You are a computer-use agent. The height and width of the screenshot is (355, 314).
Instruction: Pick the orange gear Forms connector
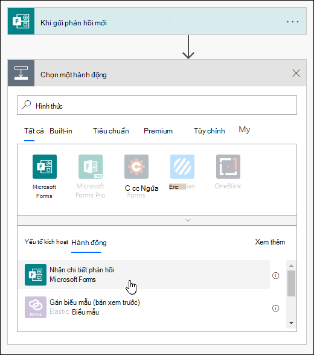(136, 167)
